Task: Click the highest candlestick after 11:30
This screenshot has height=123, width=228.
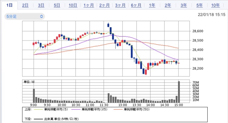Action: pos(108,25)
